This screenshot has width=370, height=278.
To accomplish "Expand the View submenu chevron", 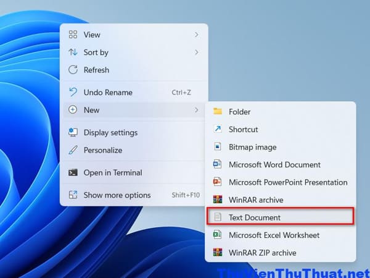I will pos(196,35).
